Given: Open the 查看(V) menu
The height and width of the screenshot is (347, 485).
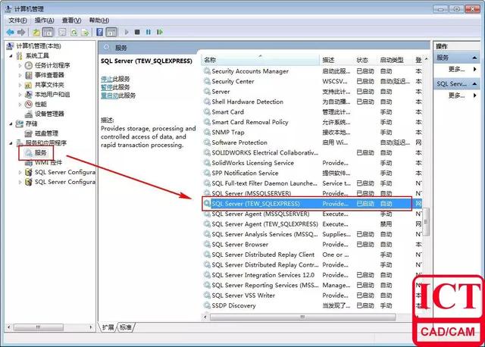Looking at the screenshot, I should pos(71,20).
